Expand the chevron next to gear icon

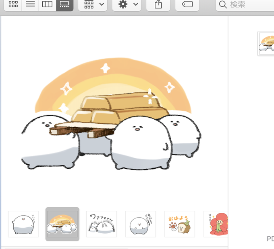pos(136,4)
